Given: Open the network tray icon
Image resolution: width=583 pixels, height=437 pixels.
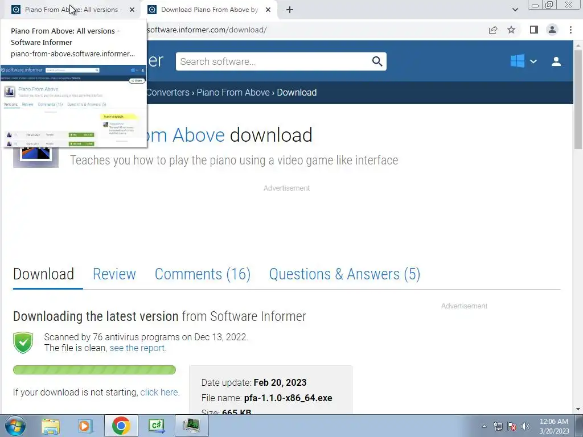Looking at the screenshot, I should (498, 426).
